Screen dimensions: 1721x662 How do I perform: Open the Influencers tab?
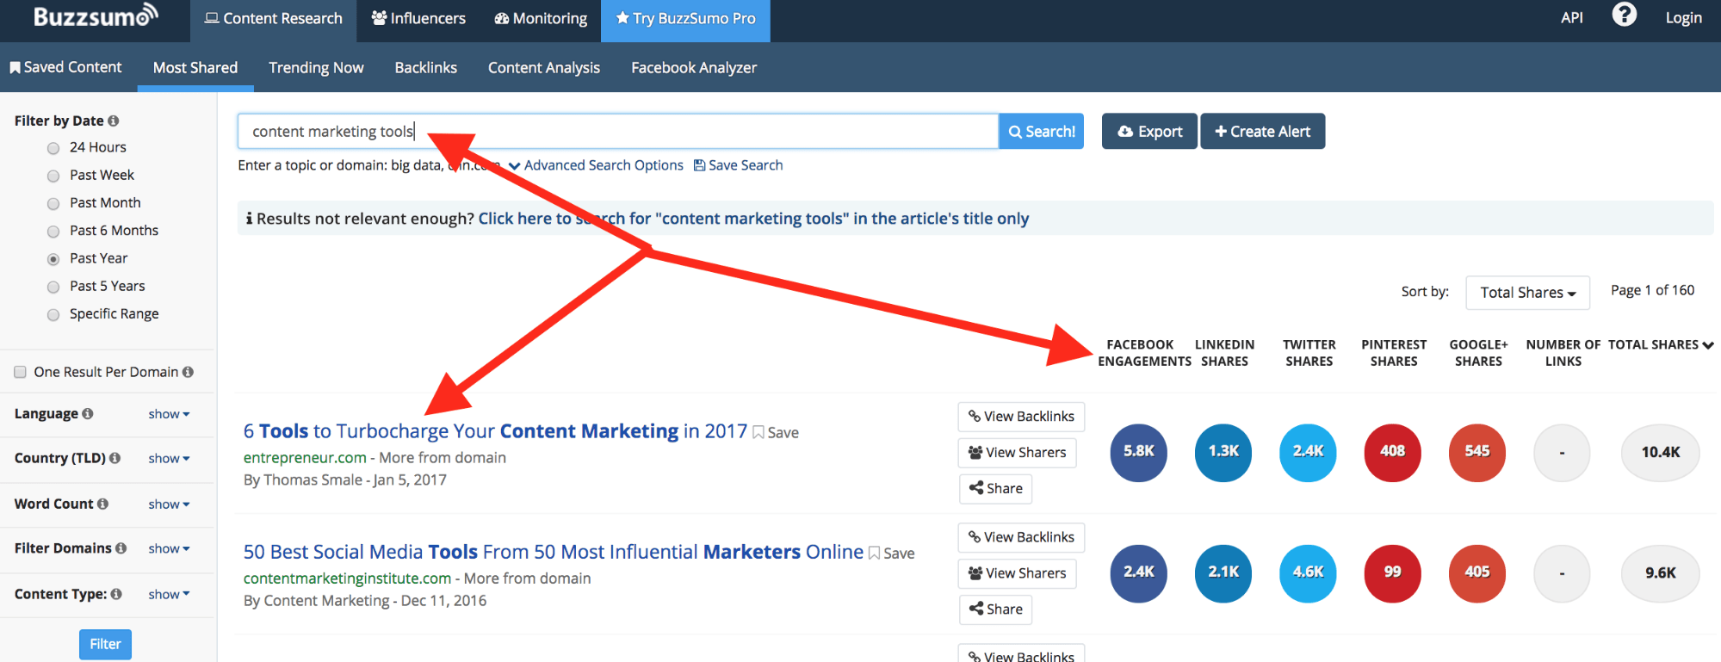click(418, 19)
